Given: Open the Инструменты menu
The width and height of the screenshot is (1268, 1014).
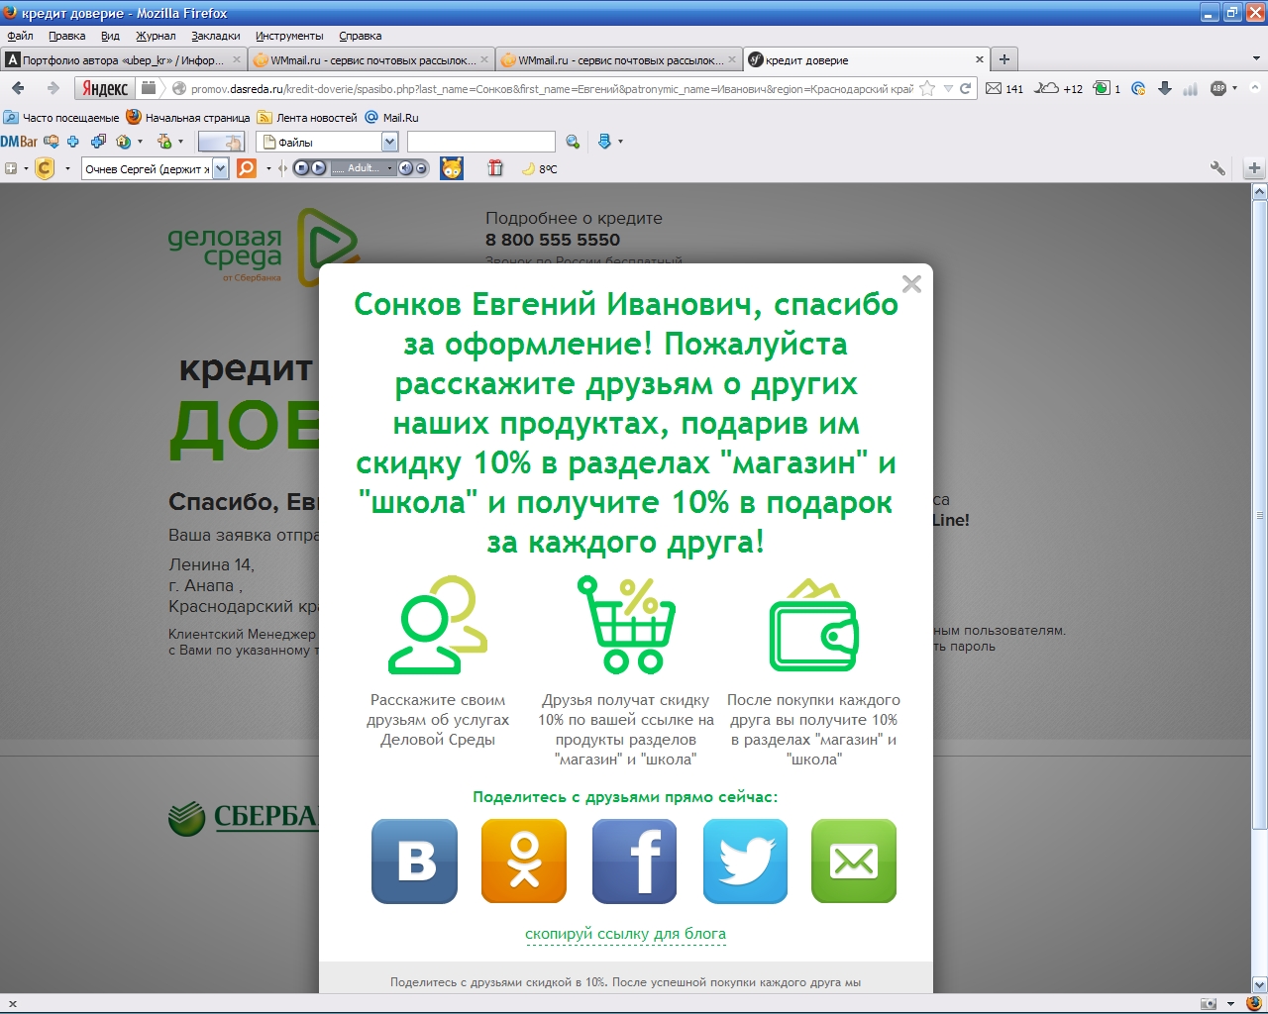Looking at the screenshot, I should tap(289, 36).
